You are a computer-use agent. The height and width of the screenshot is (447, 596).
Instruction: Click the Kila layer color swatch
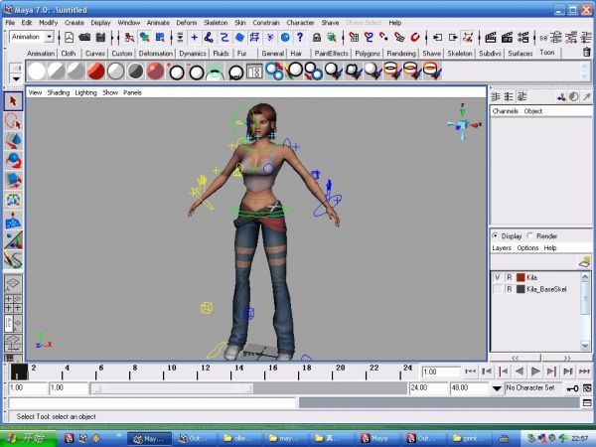[520, 277]
